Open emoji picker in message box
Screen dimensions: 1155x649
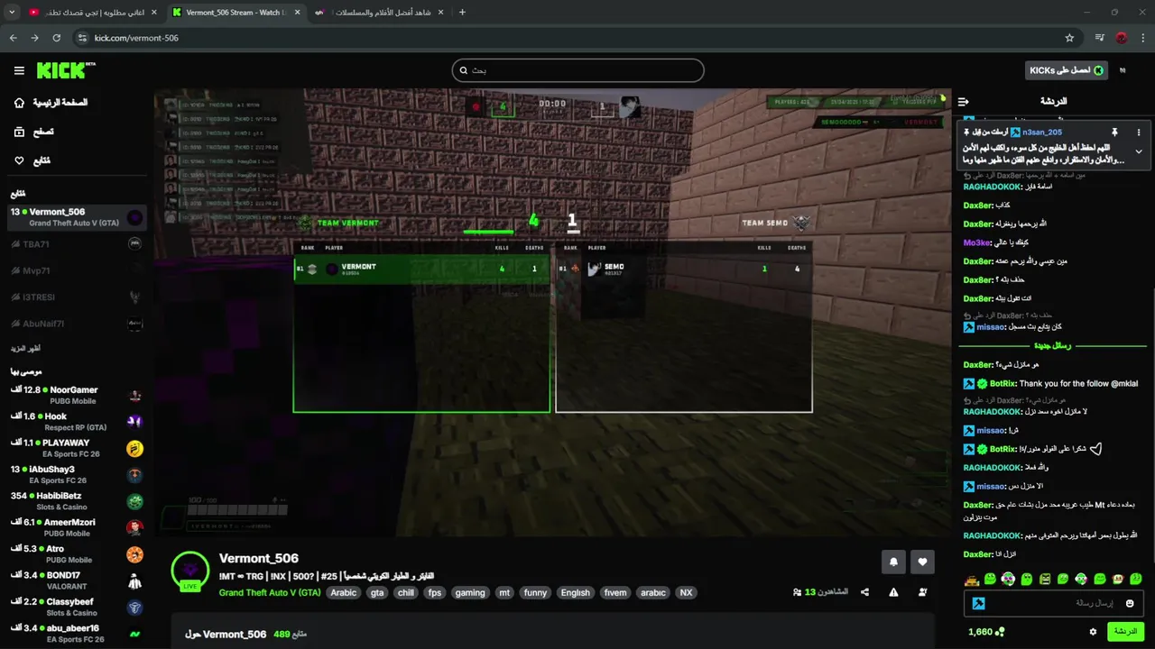1130,603
